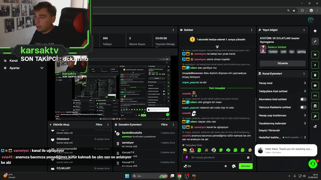The image size is (321, 180).
Task: Click the Yeni mesajlar divider link
Action: coord(217,88)
